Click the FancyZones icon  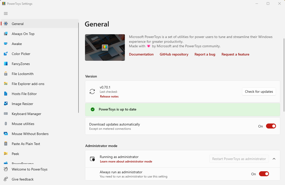point(6,63)
